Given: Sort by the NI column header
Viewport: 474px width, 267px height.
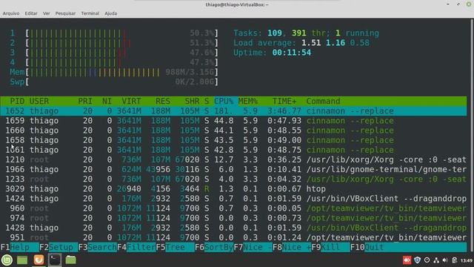Looking at the screenshot, I should [x=107, y=101].
